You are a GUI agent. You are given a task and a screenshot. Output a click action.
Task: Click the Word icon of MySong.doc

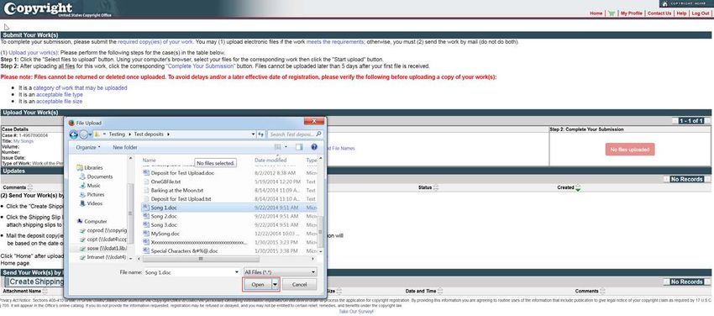[146, 234]
